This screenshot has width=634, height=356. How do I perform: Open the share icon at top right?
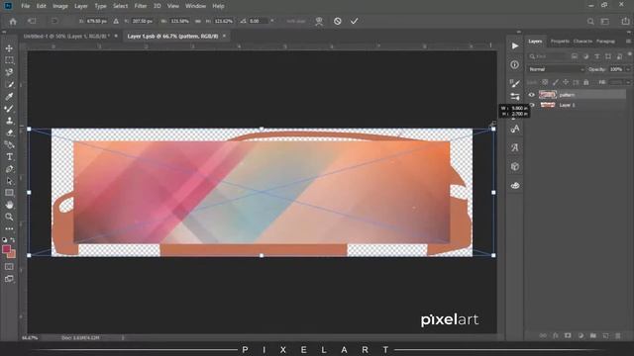tap(625, 21)
